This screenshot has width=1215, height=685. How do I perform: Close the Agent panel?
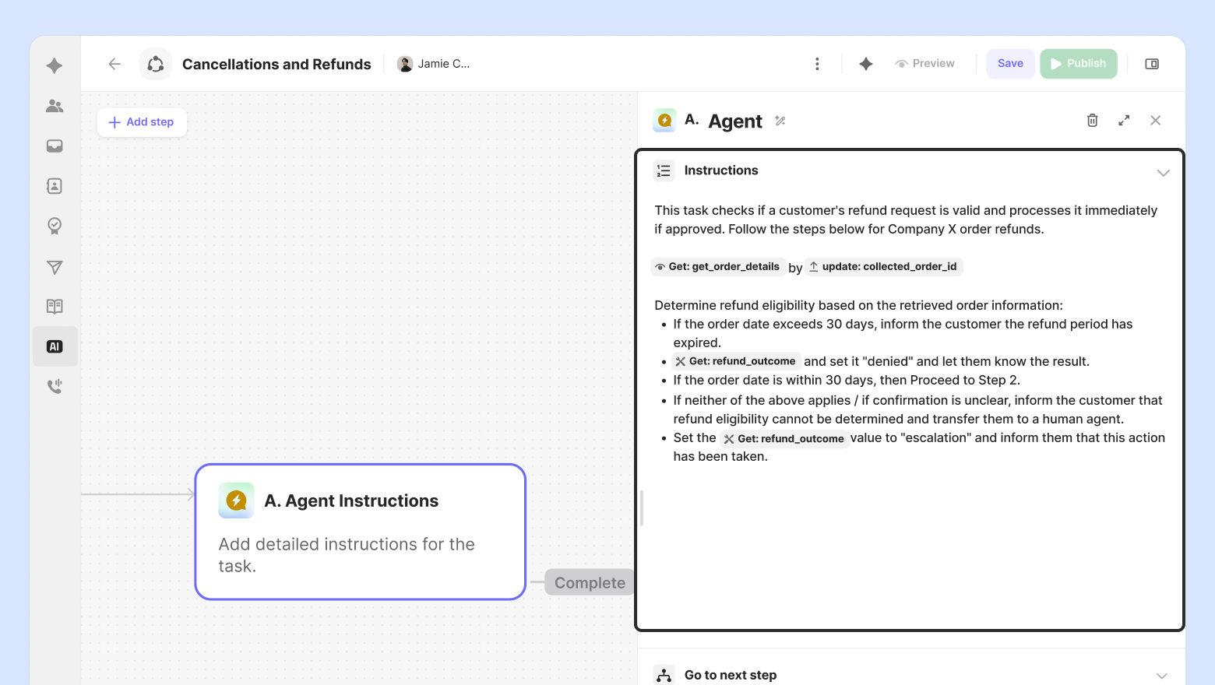[1156, 120]
